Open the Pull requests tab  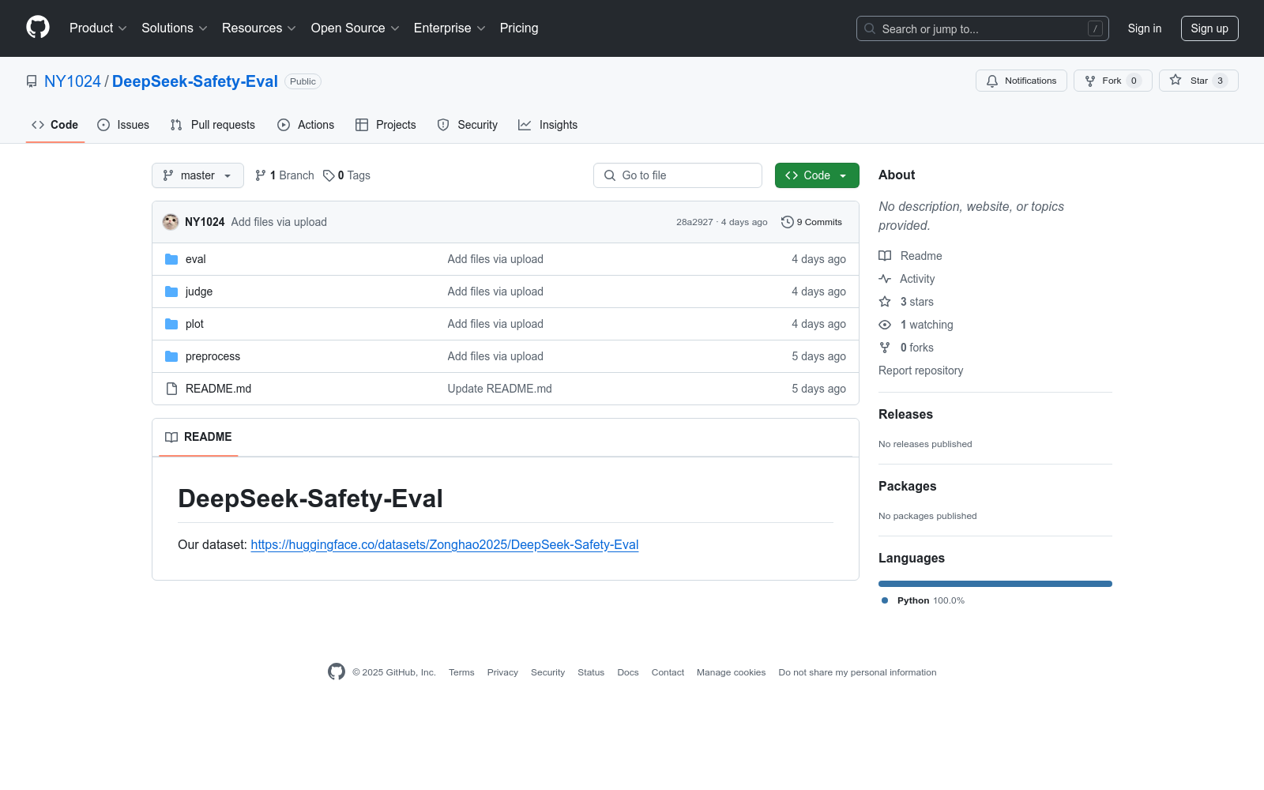213,125
